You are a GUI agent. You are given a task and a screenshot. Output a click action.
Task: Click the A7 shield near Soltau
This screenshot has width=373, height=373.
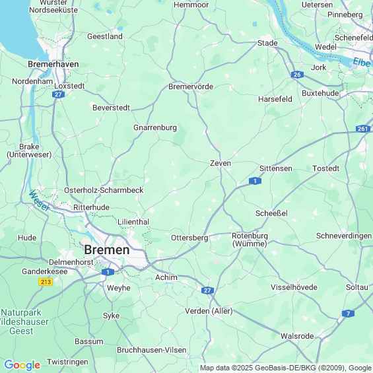coord(348,314)
